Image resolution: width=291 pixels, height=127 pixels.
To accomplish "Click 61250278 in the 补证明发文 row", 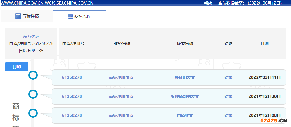I will (x=72, y=77).
